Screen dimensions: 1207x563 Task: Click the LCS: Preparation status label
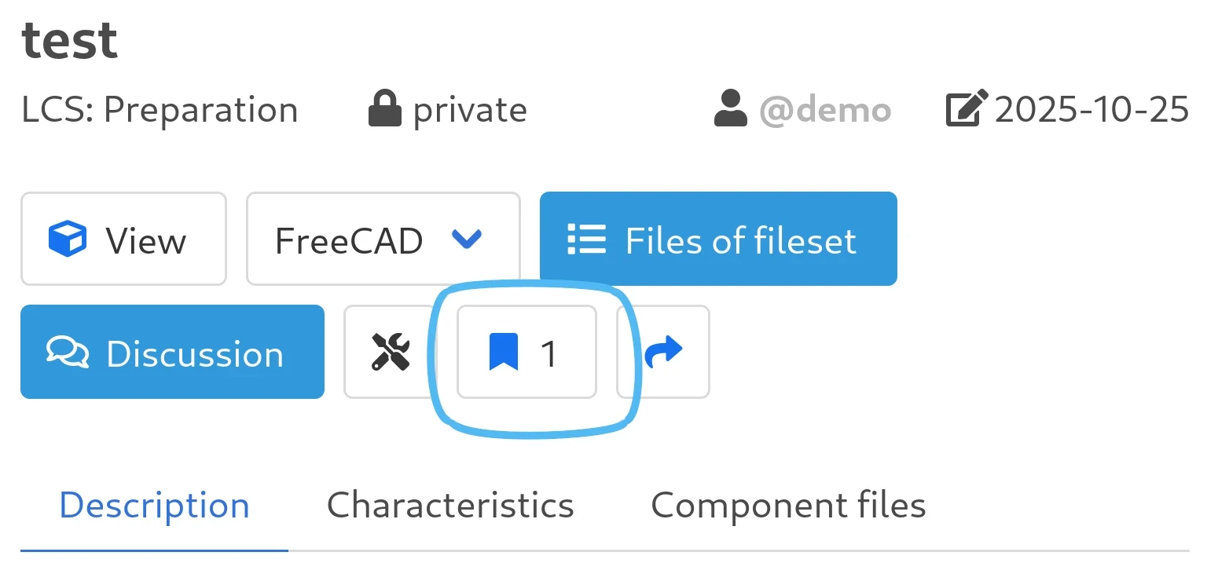pyautogui.click(x=160, y=108)
